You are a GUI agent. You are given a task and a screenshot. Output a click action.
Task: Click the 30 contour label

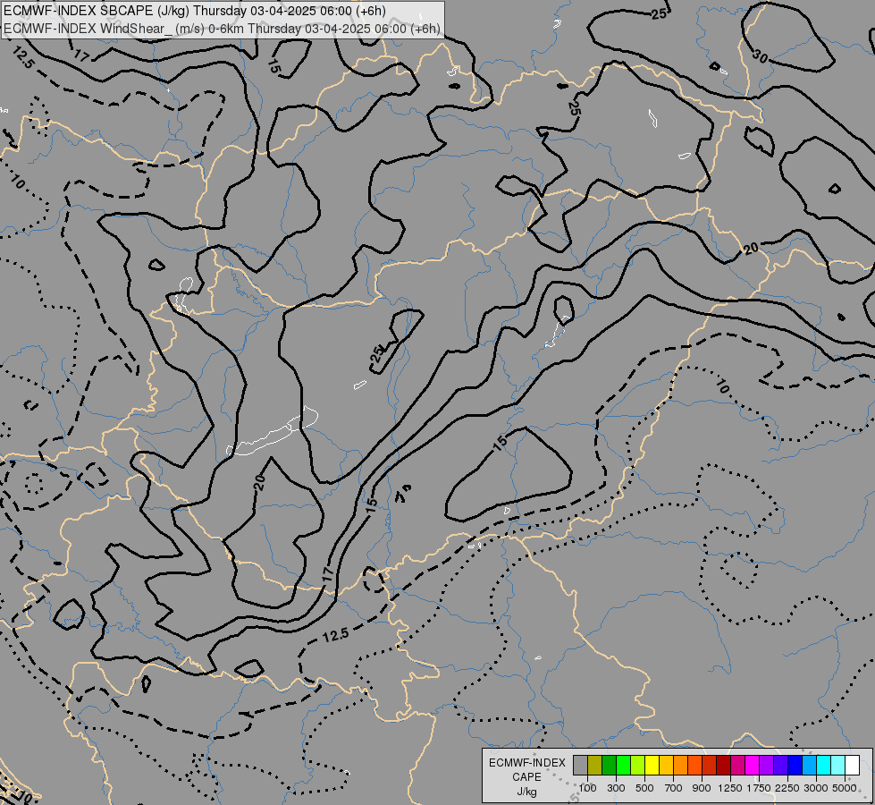tap(760, 55)
